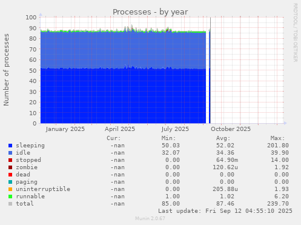
Task: Click sleeping max value 201.80
Action: (x=278, y=146)
